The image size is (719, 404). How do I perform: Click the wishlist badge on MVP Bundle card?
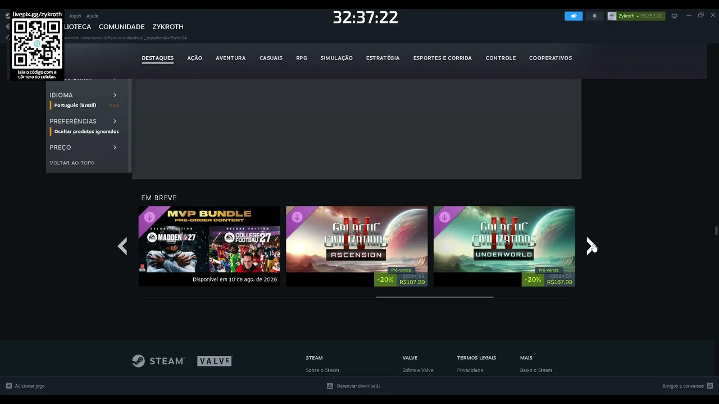[149, 217]
